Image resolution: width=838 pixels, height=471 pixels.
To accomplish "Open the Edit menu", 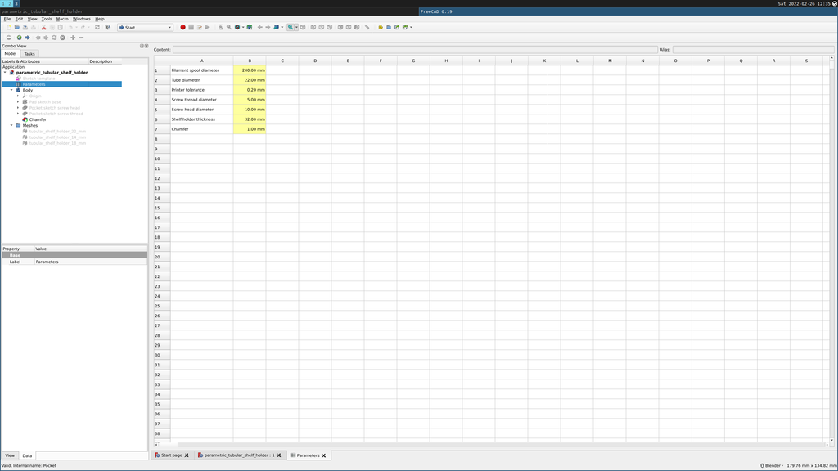I will (x=20, y=19).
